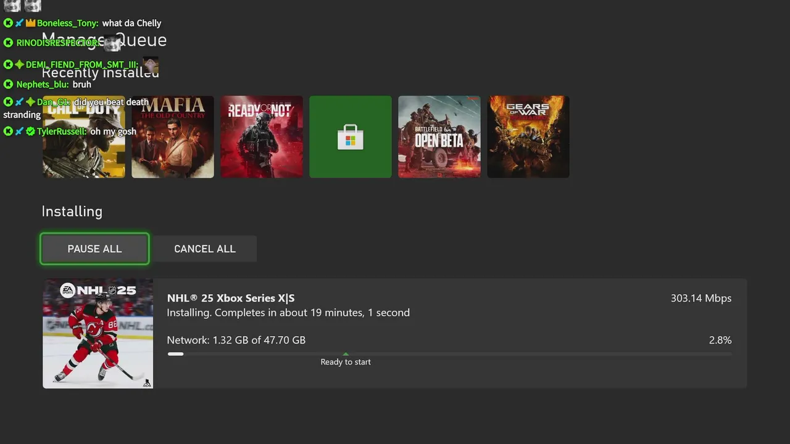790x444 pixels.
Task: Click Nephets_blu username in chat
Action: [x=43, y=84]
